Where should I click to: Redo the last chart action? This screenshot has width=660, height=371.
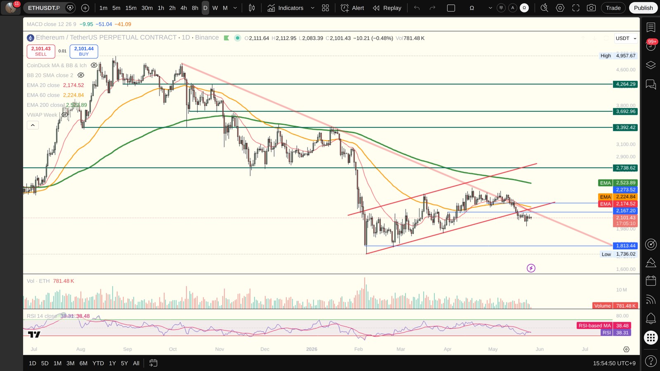coord(432,8)
